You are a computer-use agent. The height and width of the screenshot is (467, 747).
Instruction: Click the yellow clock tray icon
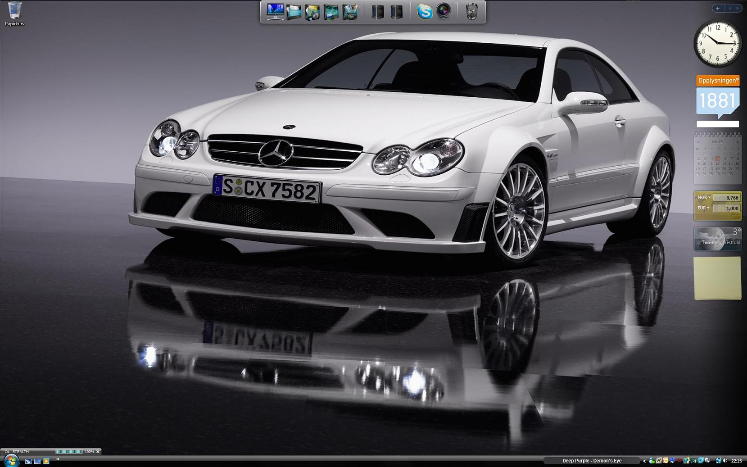tap(666, 461)
